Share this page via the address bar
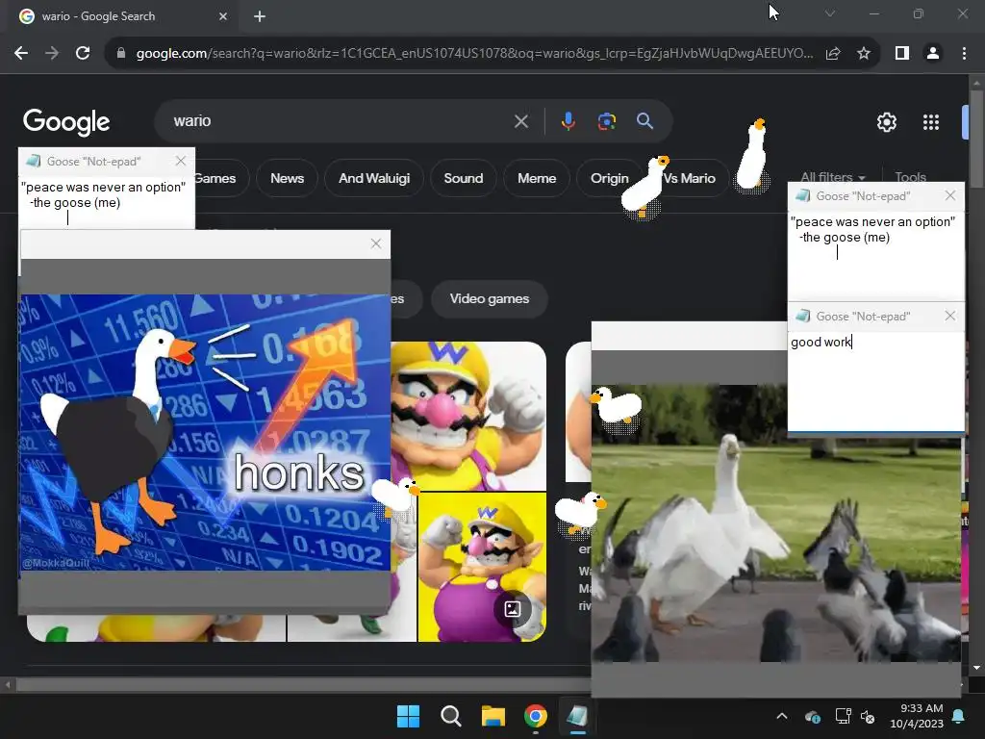This screenshot has height=739, width=985. point(833,54)
